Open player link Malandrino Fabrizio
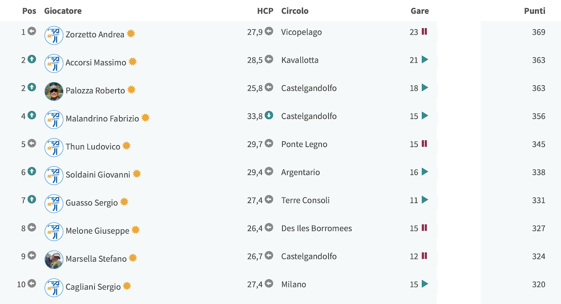 click(102, 119)
